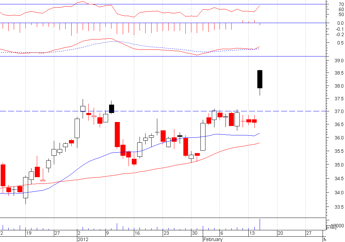
Task: Click the 36.5 price axis label
Action: pyautogui.click(x=339, y=125)
